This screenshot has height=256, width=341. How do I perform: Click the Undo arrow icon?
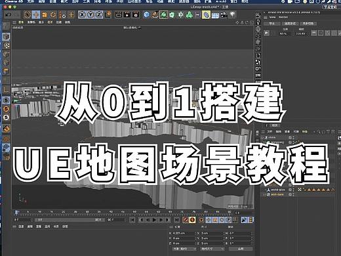click(x=9, y=15)
